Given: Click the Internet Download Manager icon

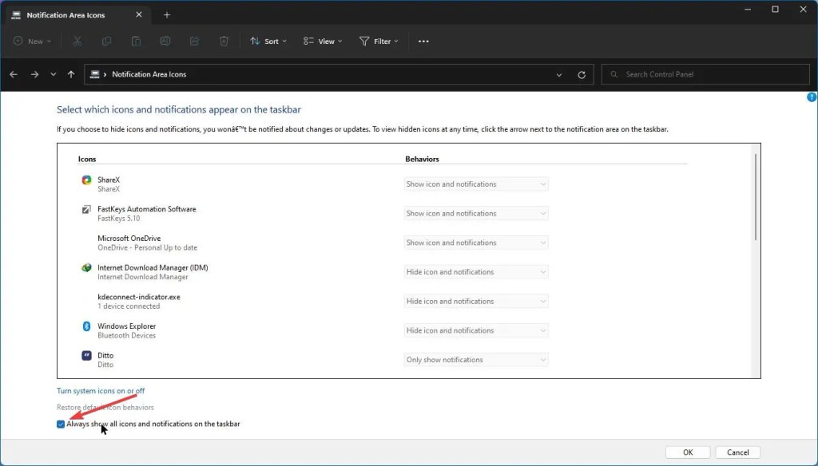Looking at the screenshot, I should pos(87,269).
